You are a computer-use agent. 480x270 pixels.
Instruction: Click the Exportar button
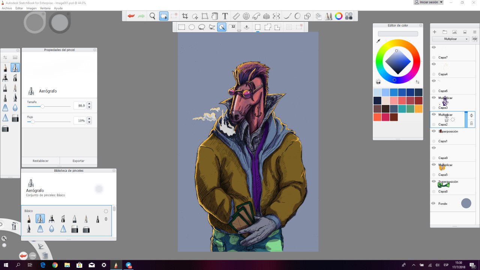(78, 161)
